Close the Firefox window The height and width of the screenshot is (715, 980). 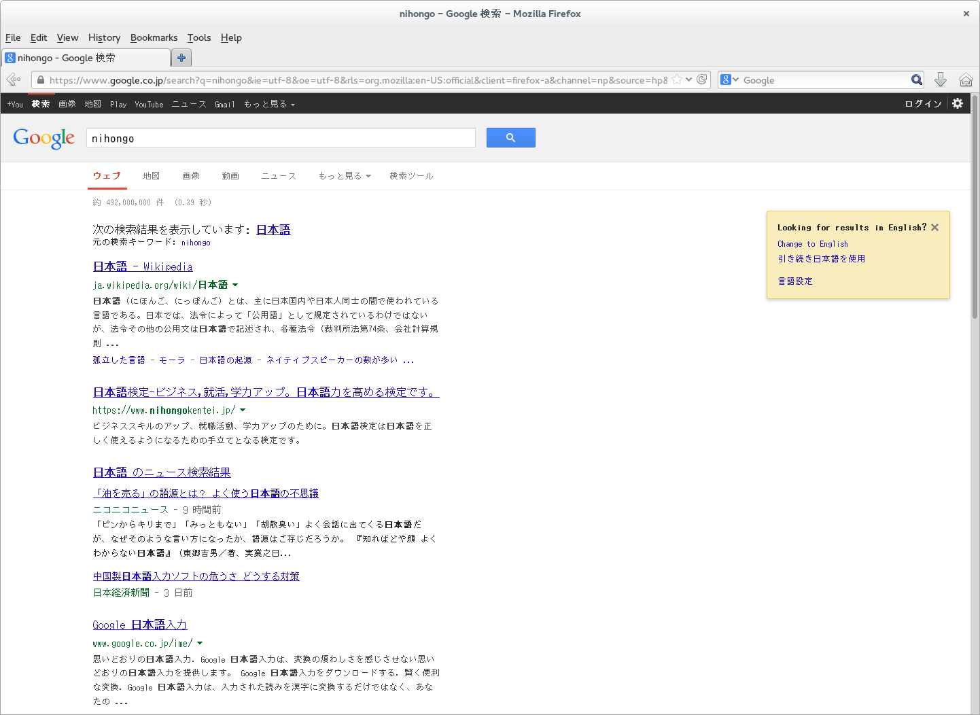[x=966, y=14]
